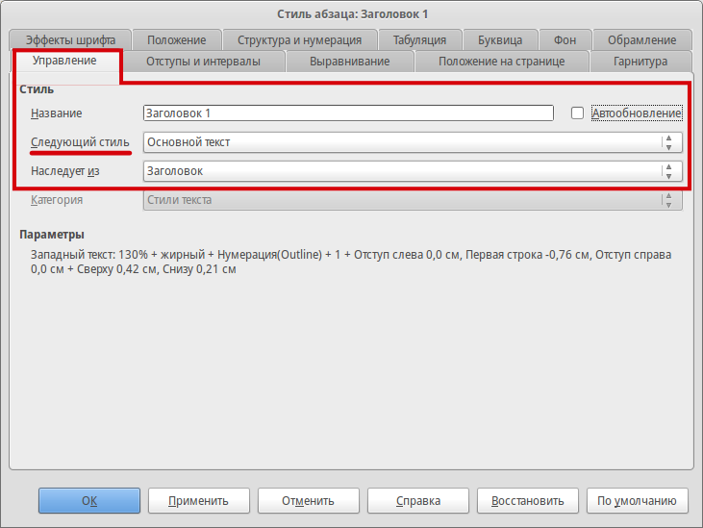
Task: Click the disabled Категория dropdown
Action: coord(413,199)
